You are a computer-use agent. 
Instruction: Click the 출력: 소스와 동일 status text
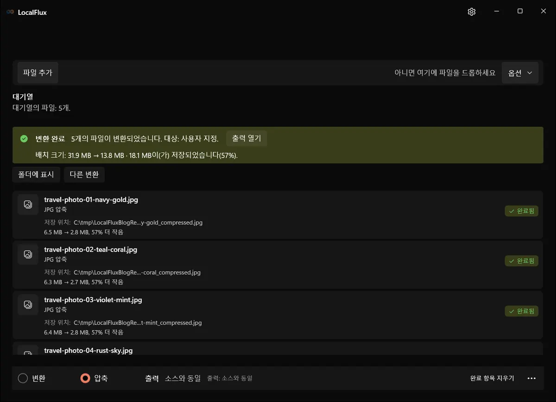(x=229, y=378)
